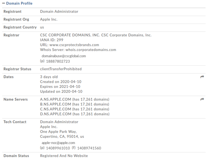Select Registered And No Website status
The width and height of the screenshot is (208, 160).
(x=64, y=156)
